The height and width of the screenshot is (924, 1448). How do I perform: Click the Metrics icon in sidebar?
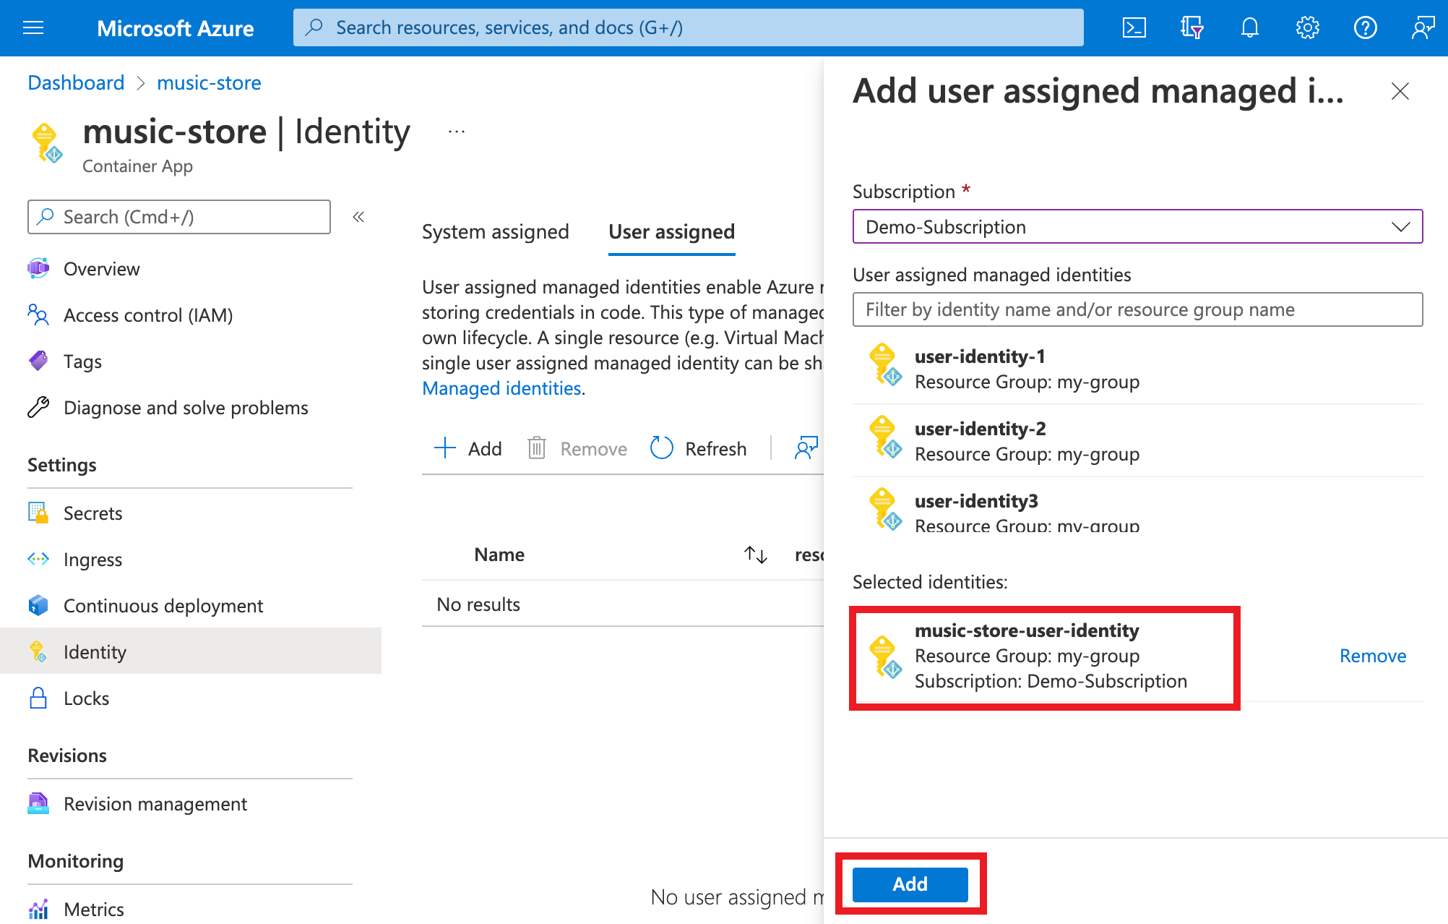pos(39,907)
